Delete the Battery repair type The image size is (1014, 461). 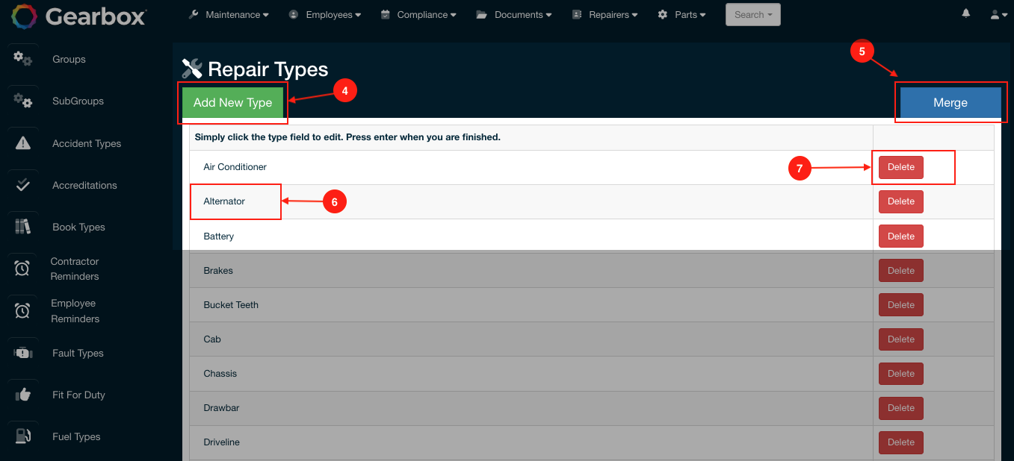(x=900, y=236)
